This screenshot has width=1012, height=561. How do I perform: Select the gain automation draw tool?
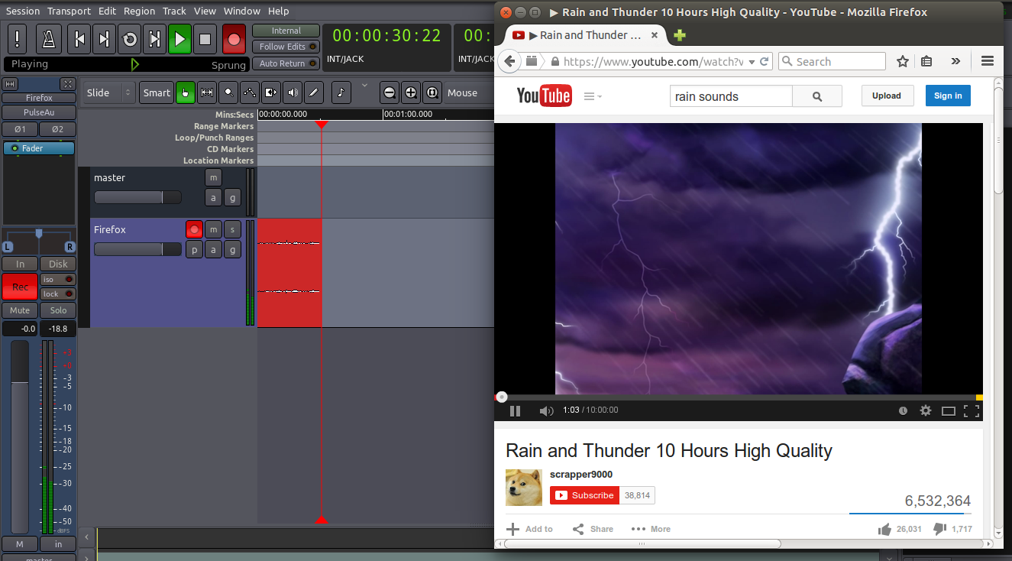pos(250,92)
